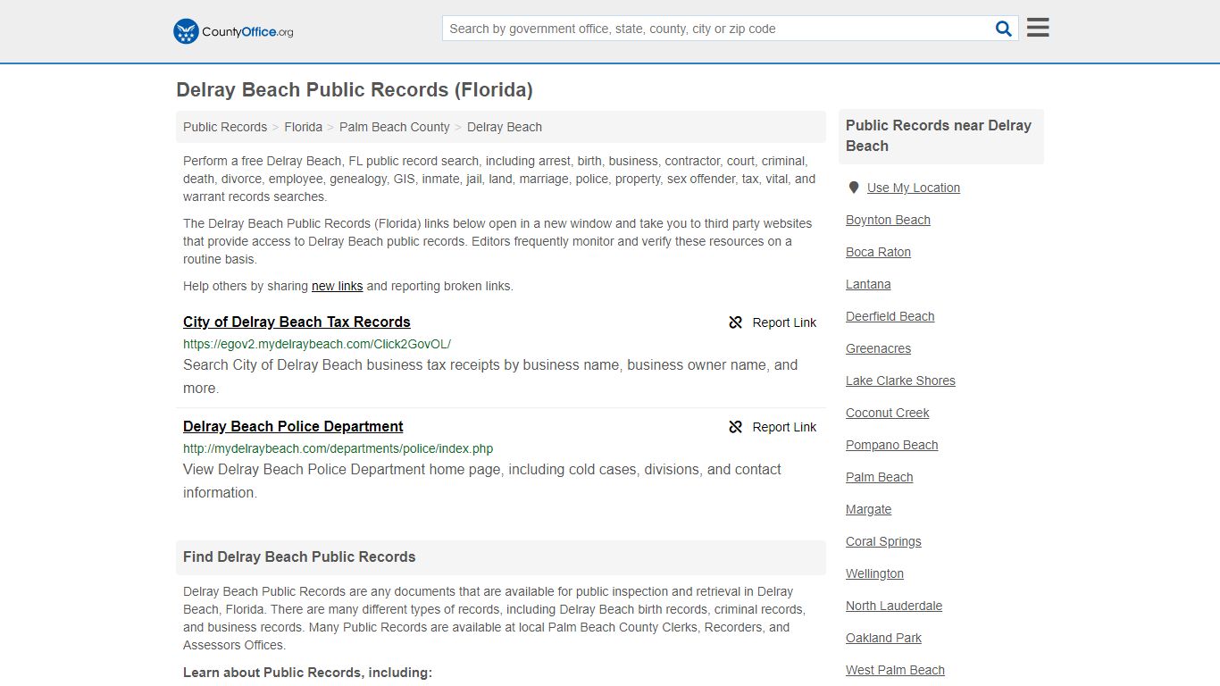Click 'Find Delray Beach Public Records' heading
Screen dimensions: 1220x686
click(x=299, y=556)
